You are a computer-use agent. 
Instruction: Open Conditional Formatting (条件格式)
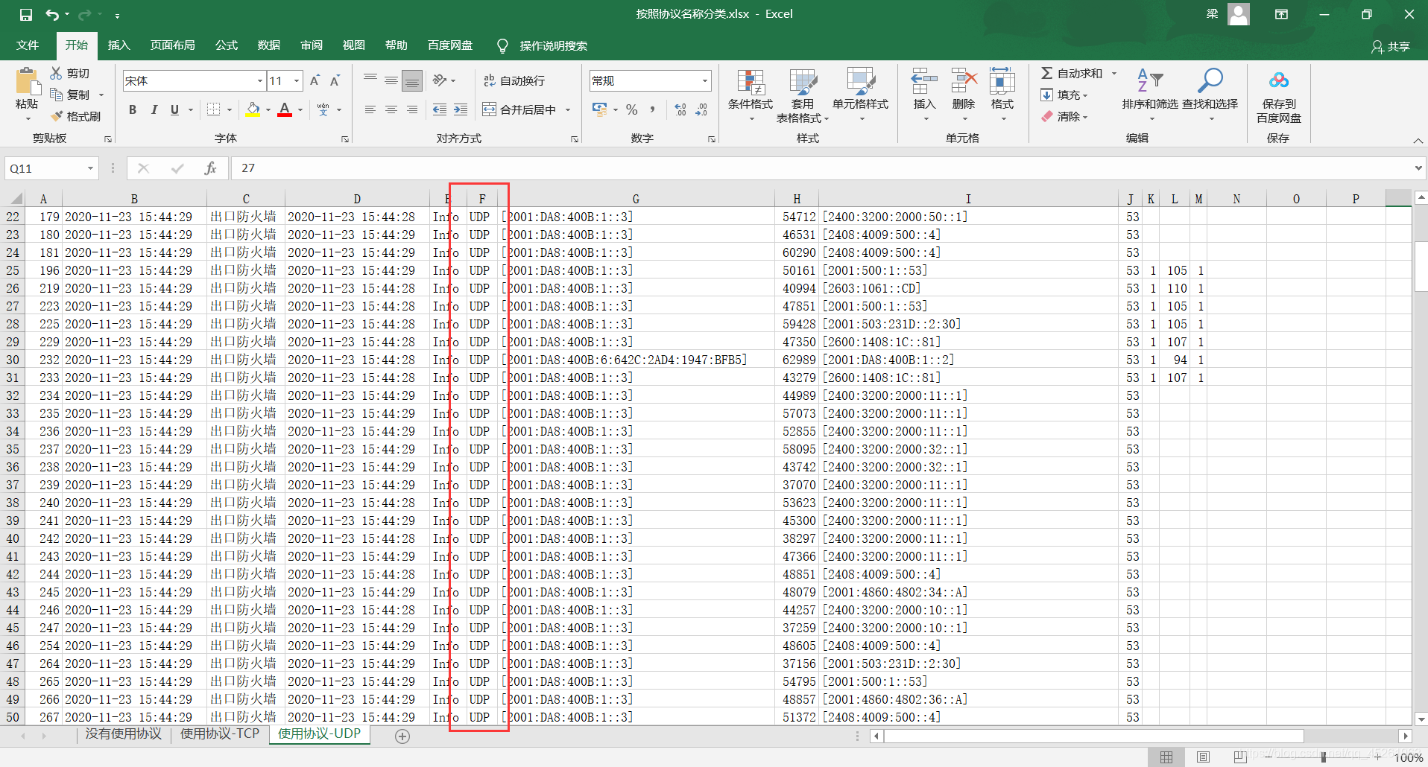point(751,95)
